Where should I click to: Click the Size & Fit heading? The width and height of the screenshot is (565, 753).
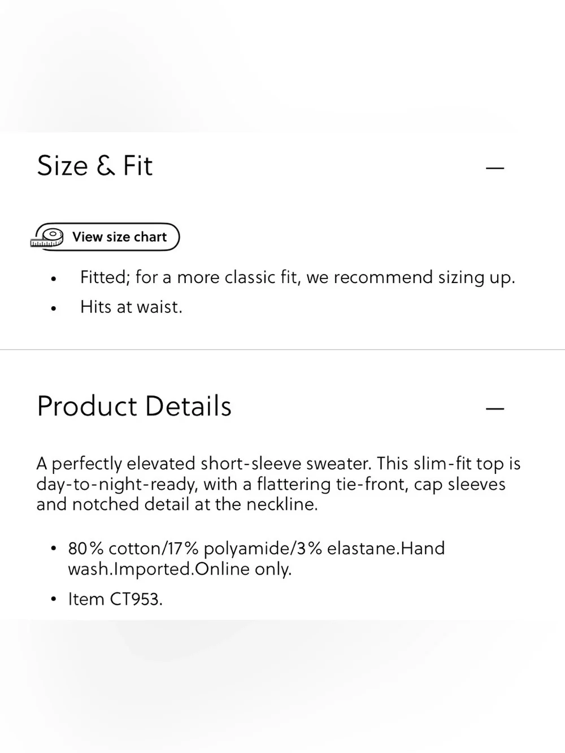95,166
